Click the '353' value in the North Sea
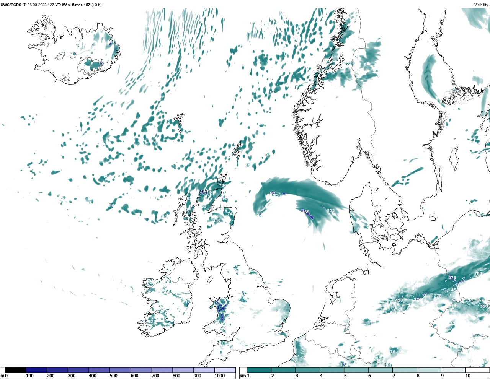490x379 pixels. [x=331, y=210]
